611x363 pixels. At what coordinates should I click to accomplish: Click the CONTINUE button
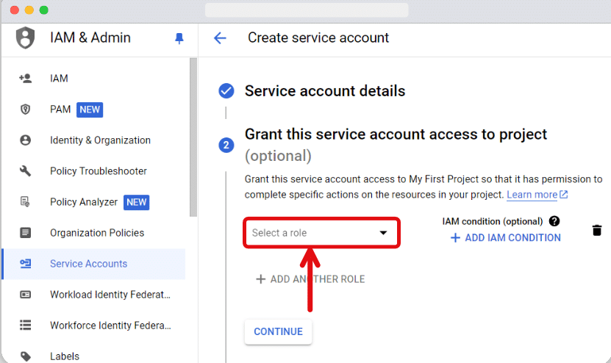[278, 331]
